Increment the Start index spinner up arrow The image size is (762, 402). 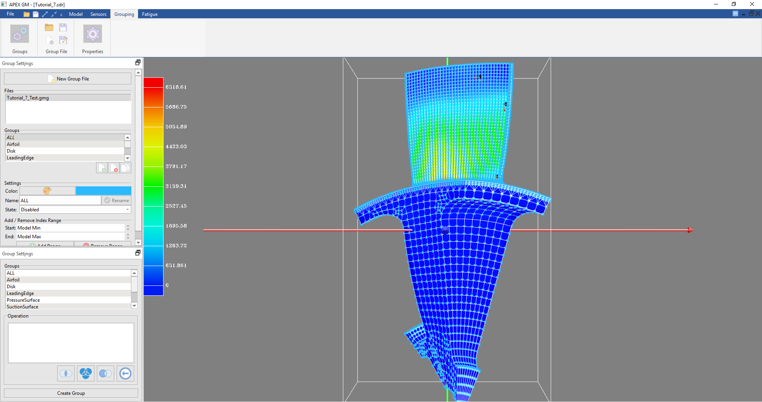point(128,226)
